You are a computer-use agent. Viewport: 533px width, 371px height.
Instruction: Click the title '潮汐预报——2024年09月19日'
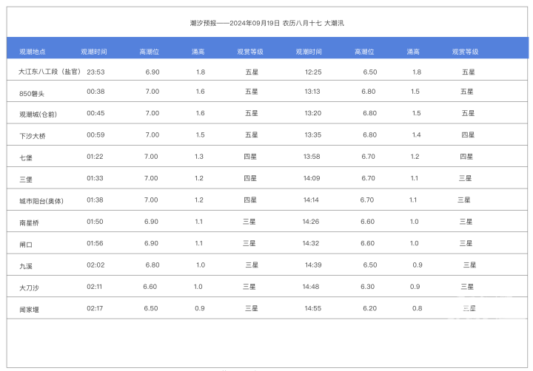pos(235,23)
